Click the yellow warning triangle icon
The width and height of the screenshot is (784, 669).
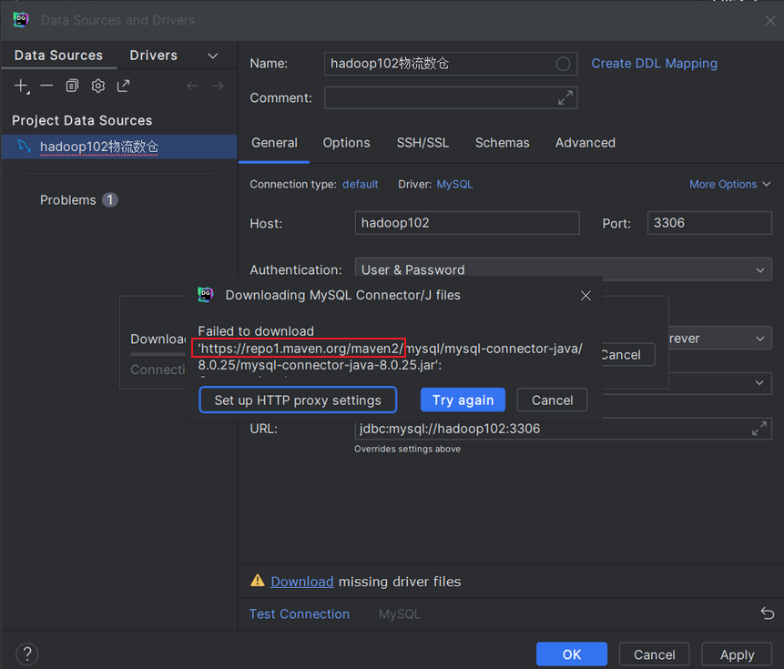click(x=258, y=581)
